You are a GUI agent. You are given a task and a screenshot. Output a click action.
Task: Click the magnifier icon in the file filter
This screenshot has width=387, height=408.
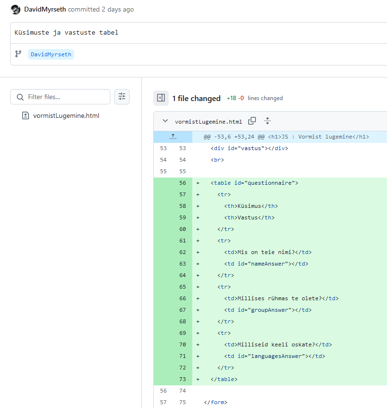20,97
